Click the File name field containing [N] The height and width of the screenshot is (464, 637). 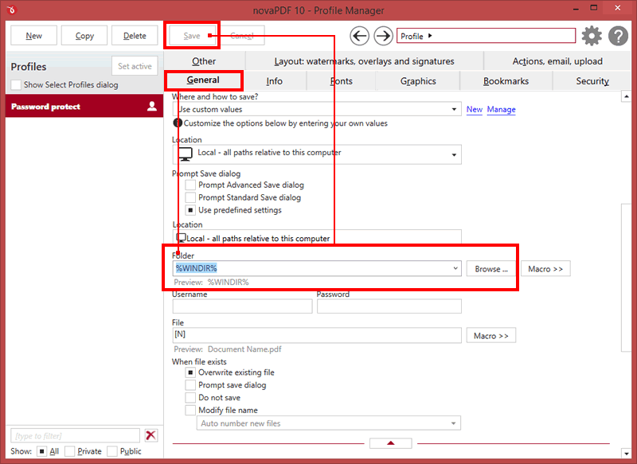point(317,335)
